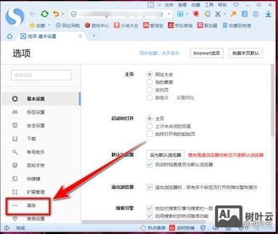Viewport: 278px width, 234px height.
Task: Open the 游戏中心 bookmark
Action: [x=97, y=25]
